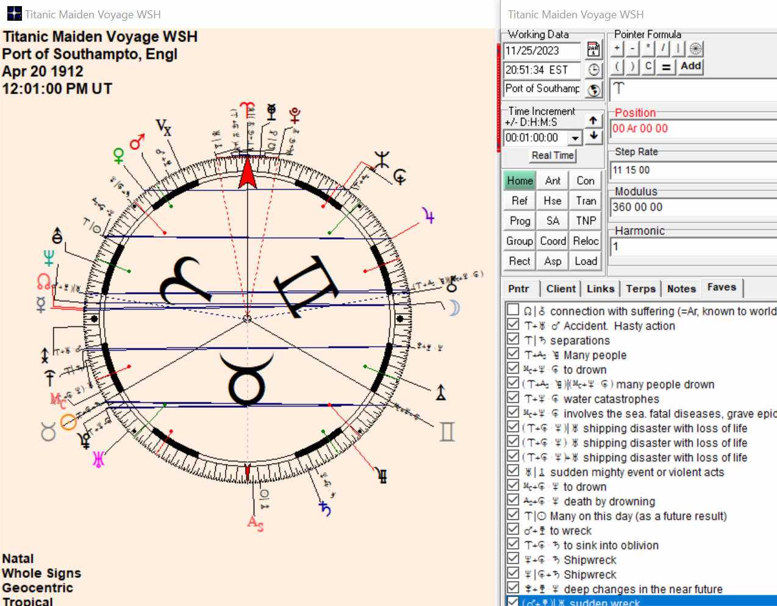Click the Ant button
Screen dimensions: 777x606
pos(553,180)
